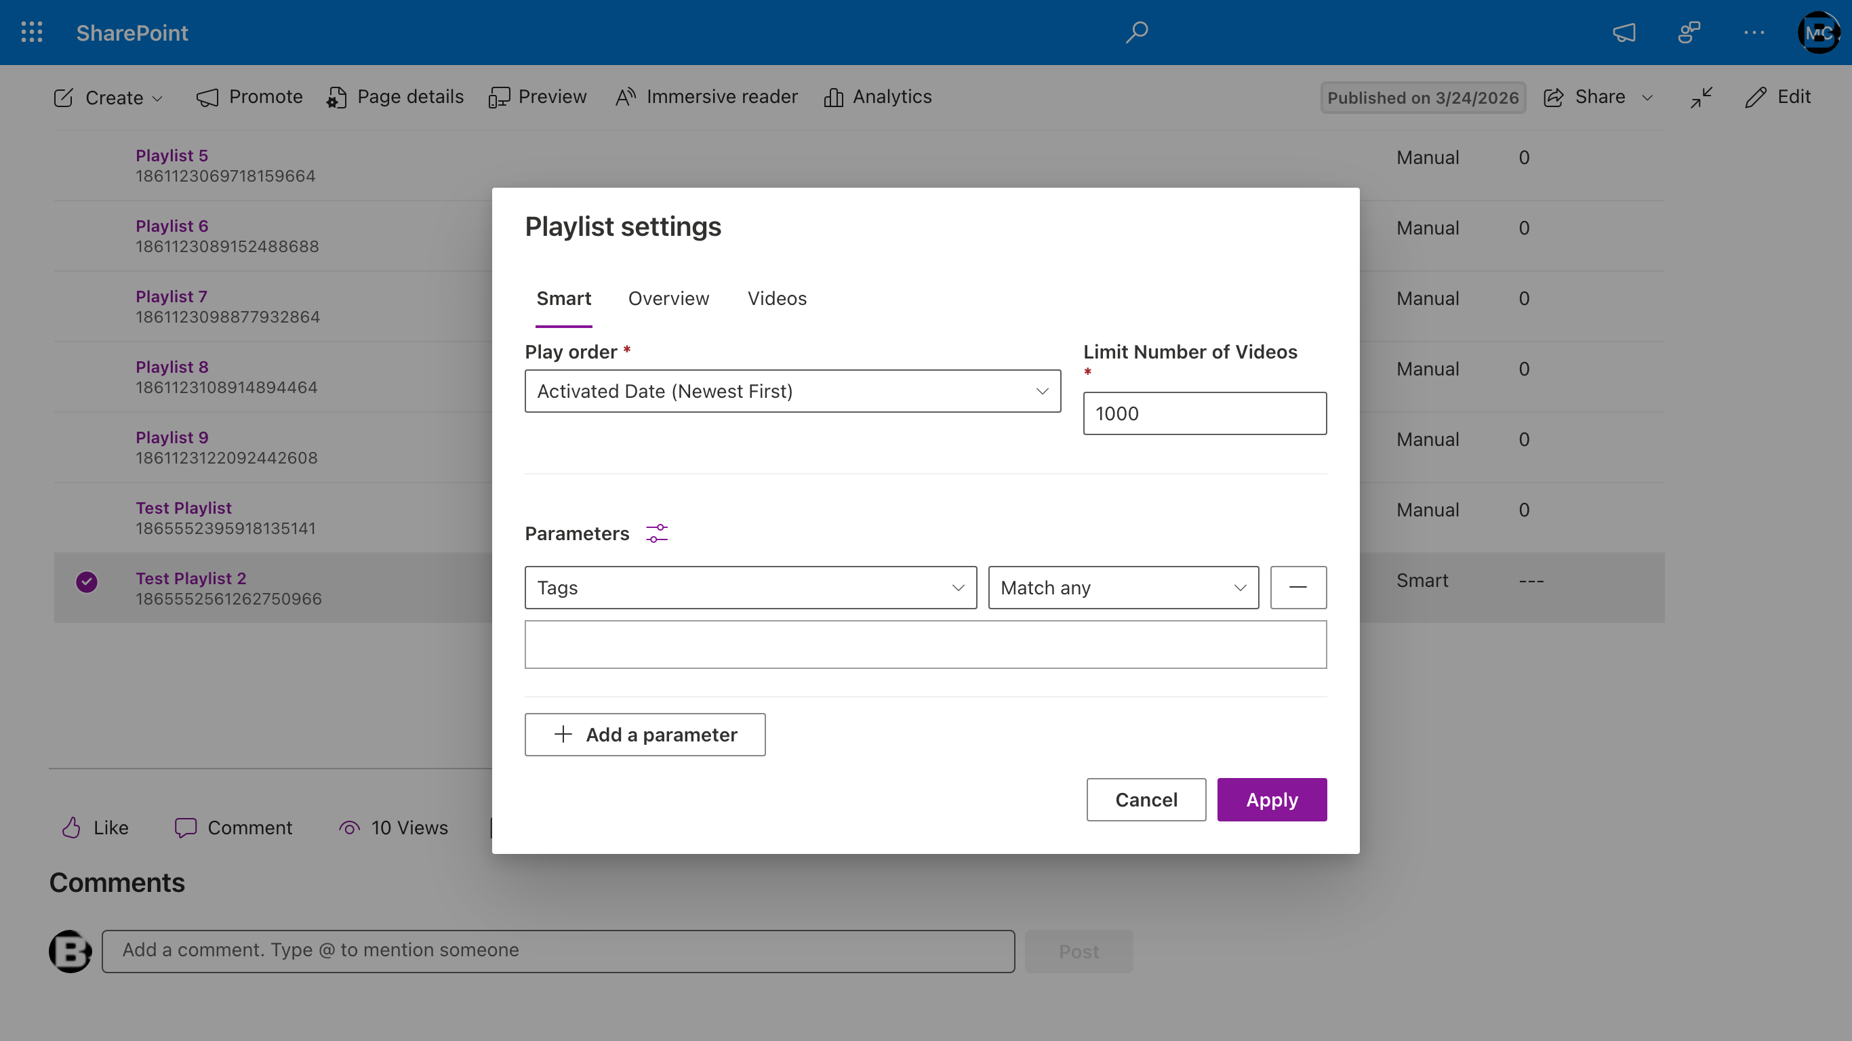The width and height of the screenshot is (1852, 1041).
Task: Remove the Tags parameter with minus button
Action: coord(1297,588)
